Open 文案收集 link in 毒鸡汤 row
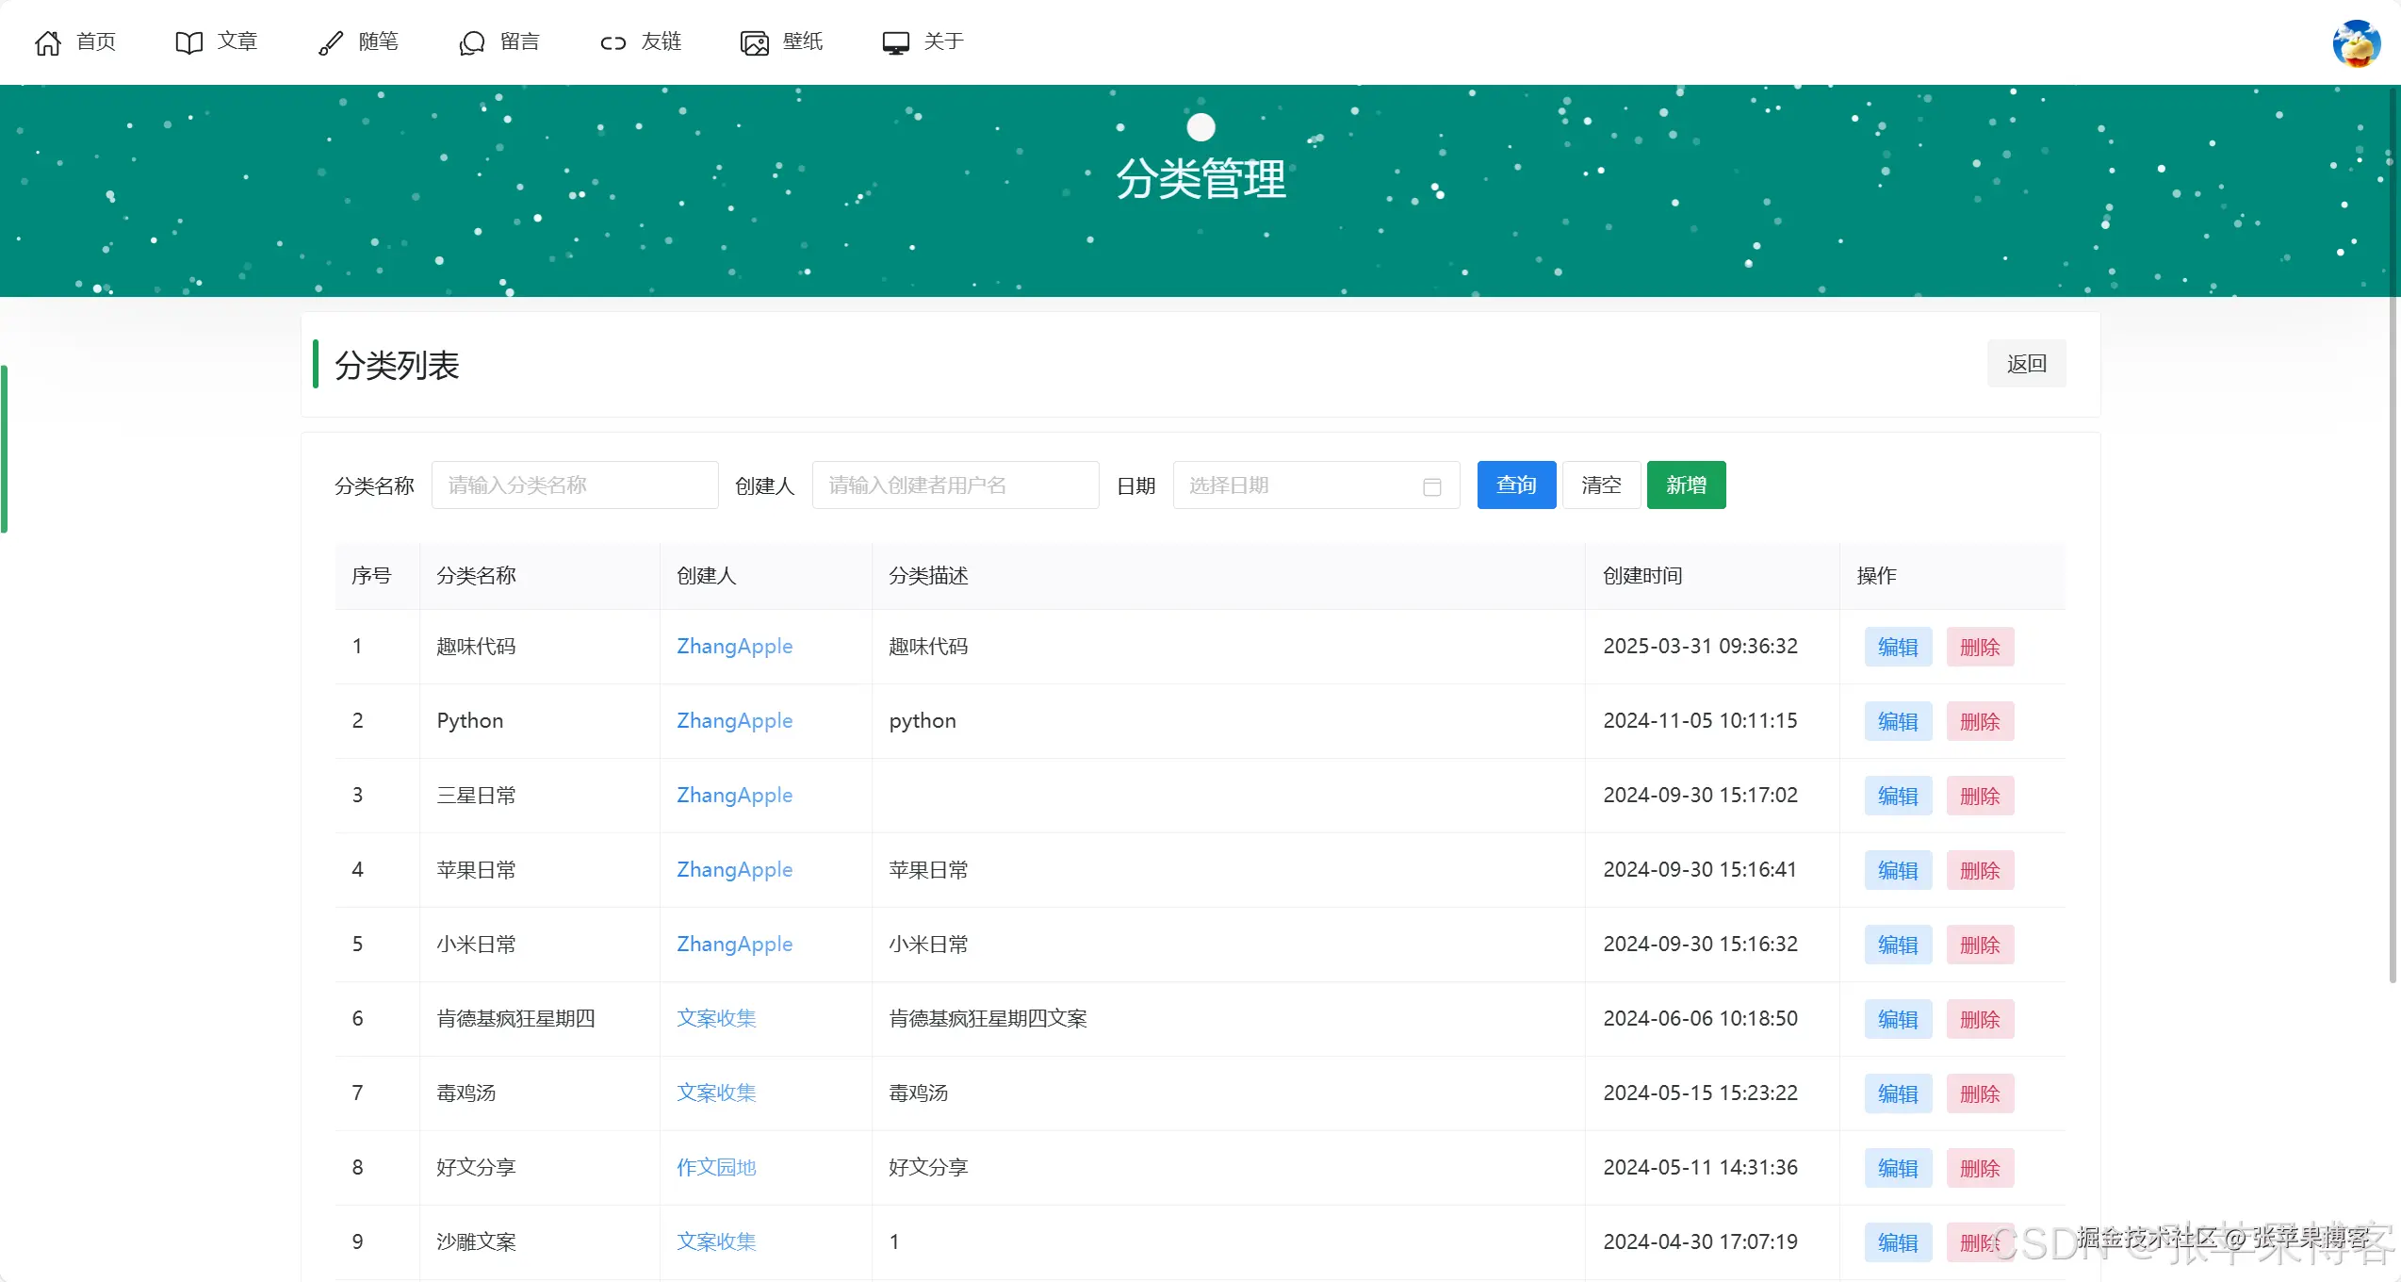 [717, 1093]
